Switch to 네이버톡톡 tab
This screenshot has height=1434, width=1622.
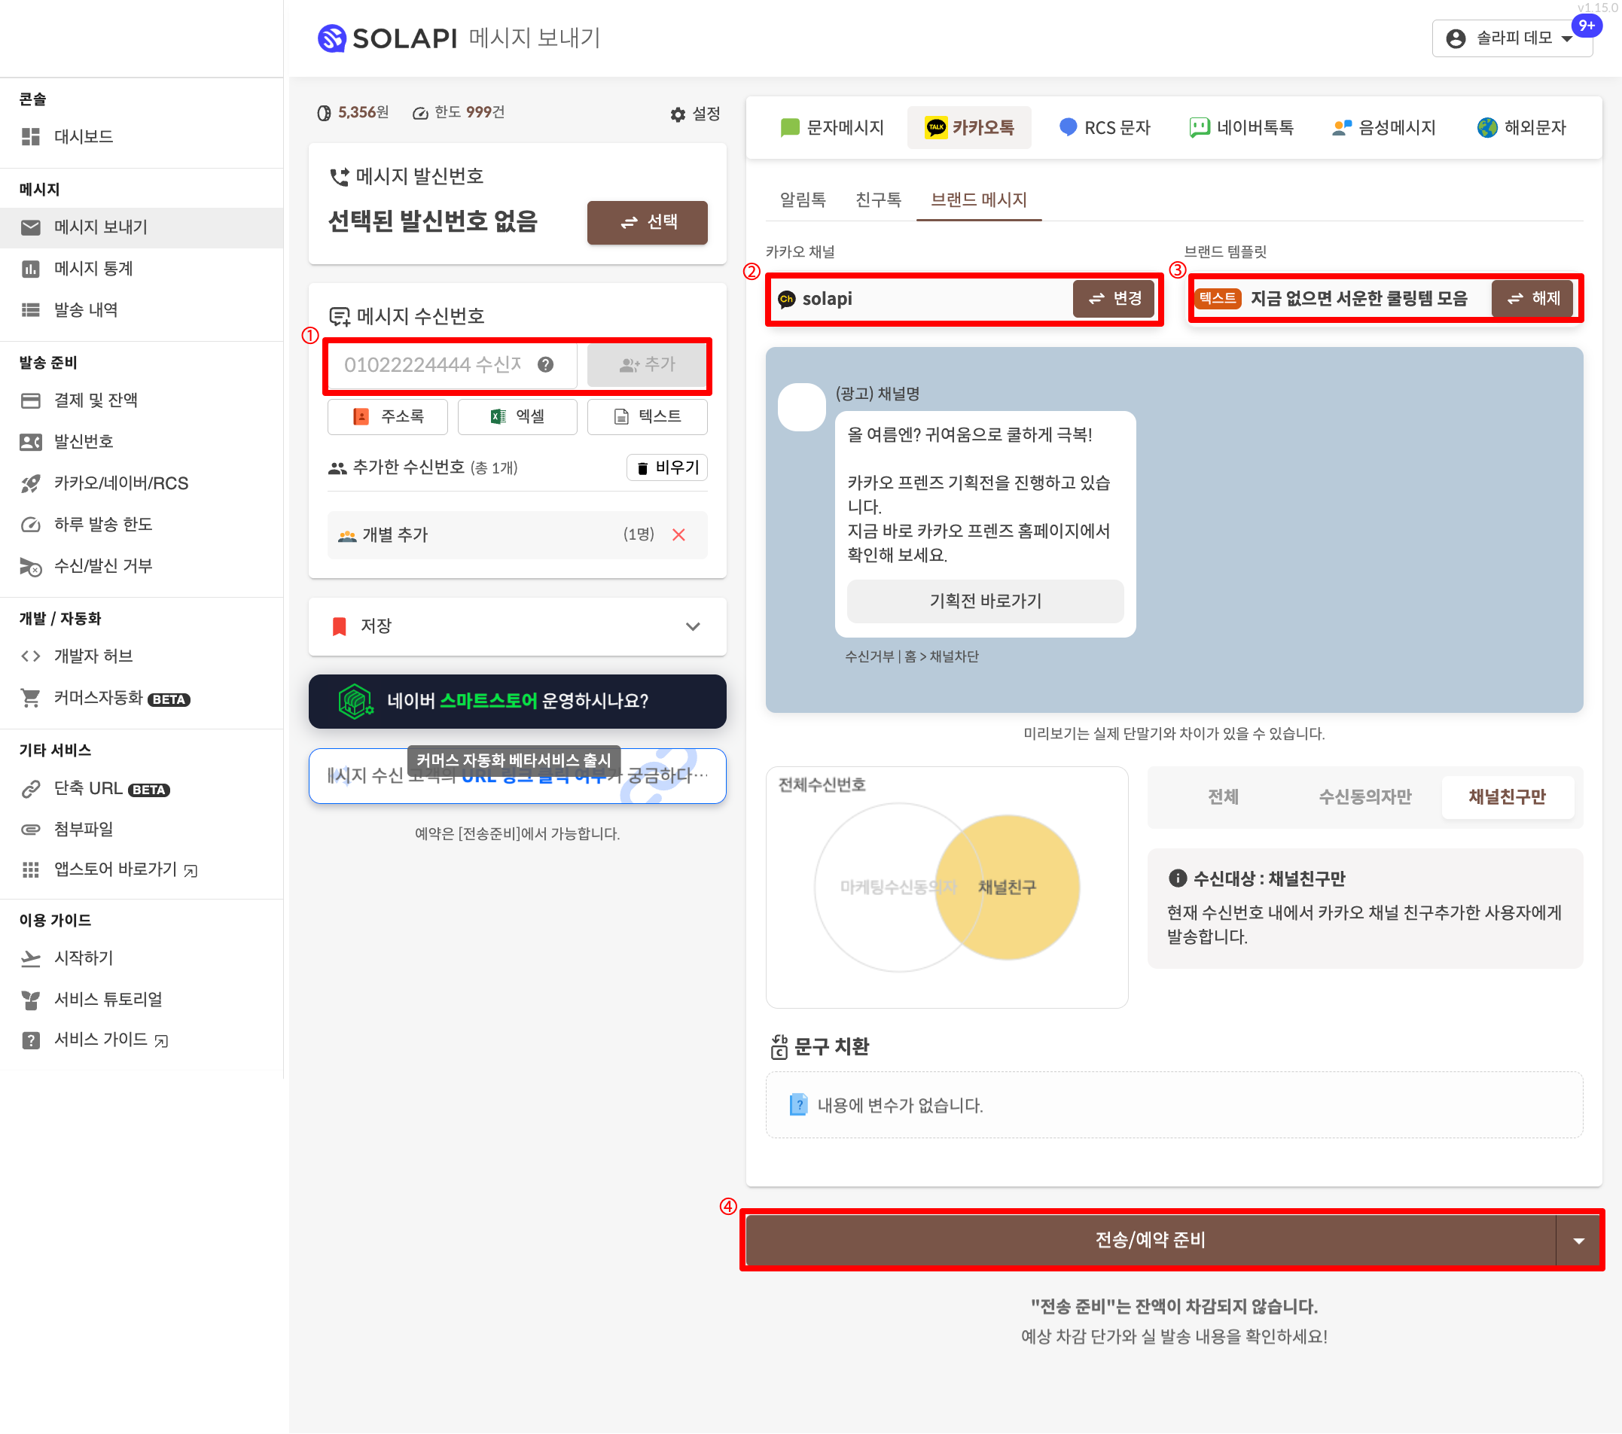[1242, 128]
